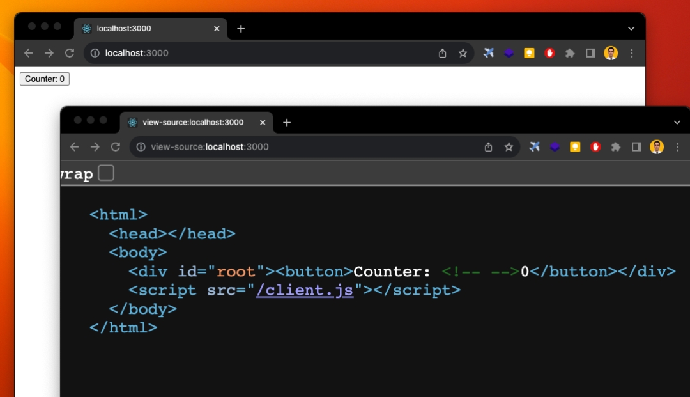The height and width of the screenshot is (397, 690).
Task: Click the Counter: 0 button
Action: (44, 79)
